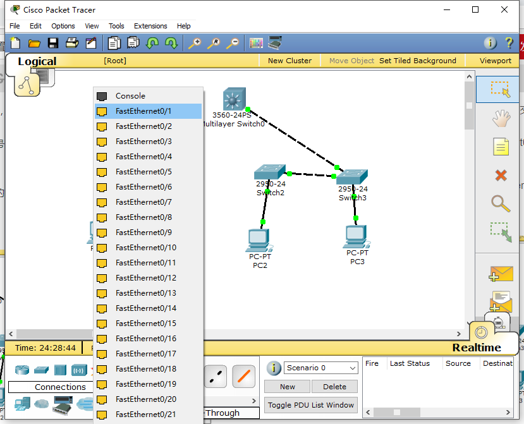This screenshot has height=424, width=524.
Task: Click the Switch3 device in workspace
Action: [352, 176]
